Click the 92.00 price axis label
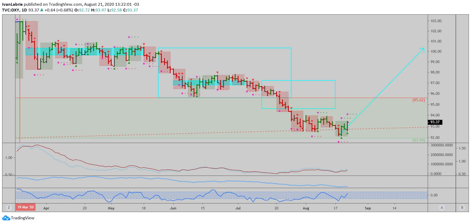 pyautogui.click(x=435, y=138)
